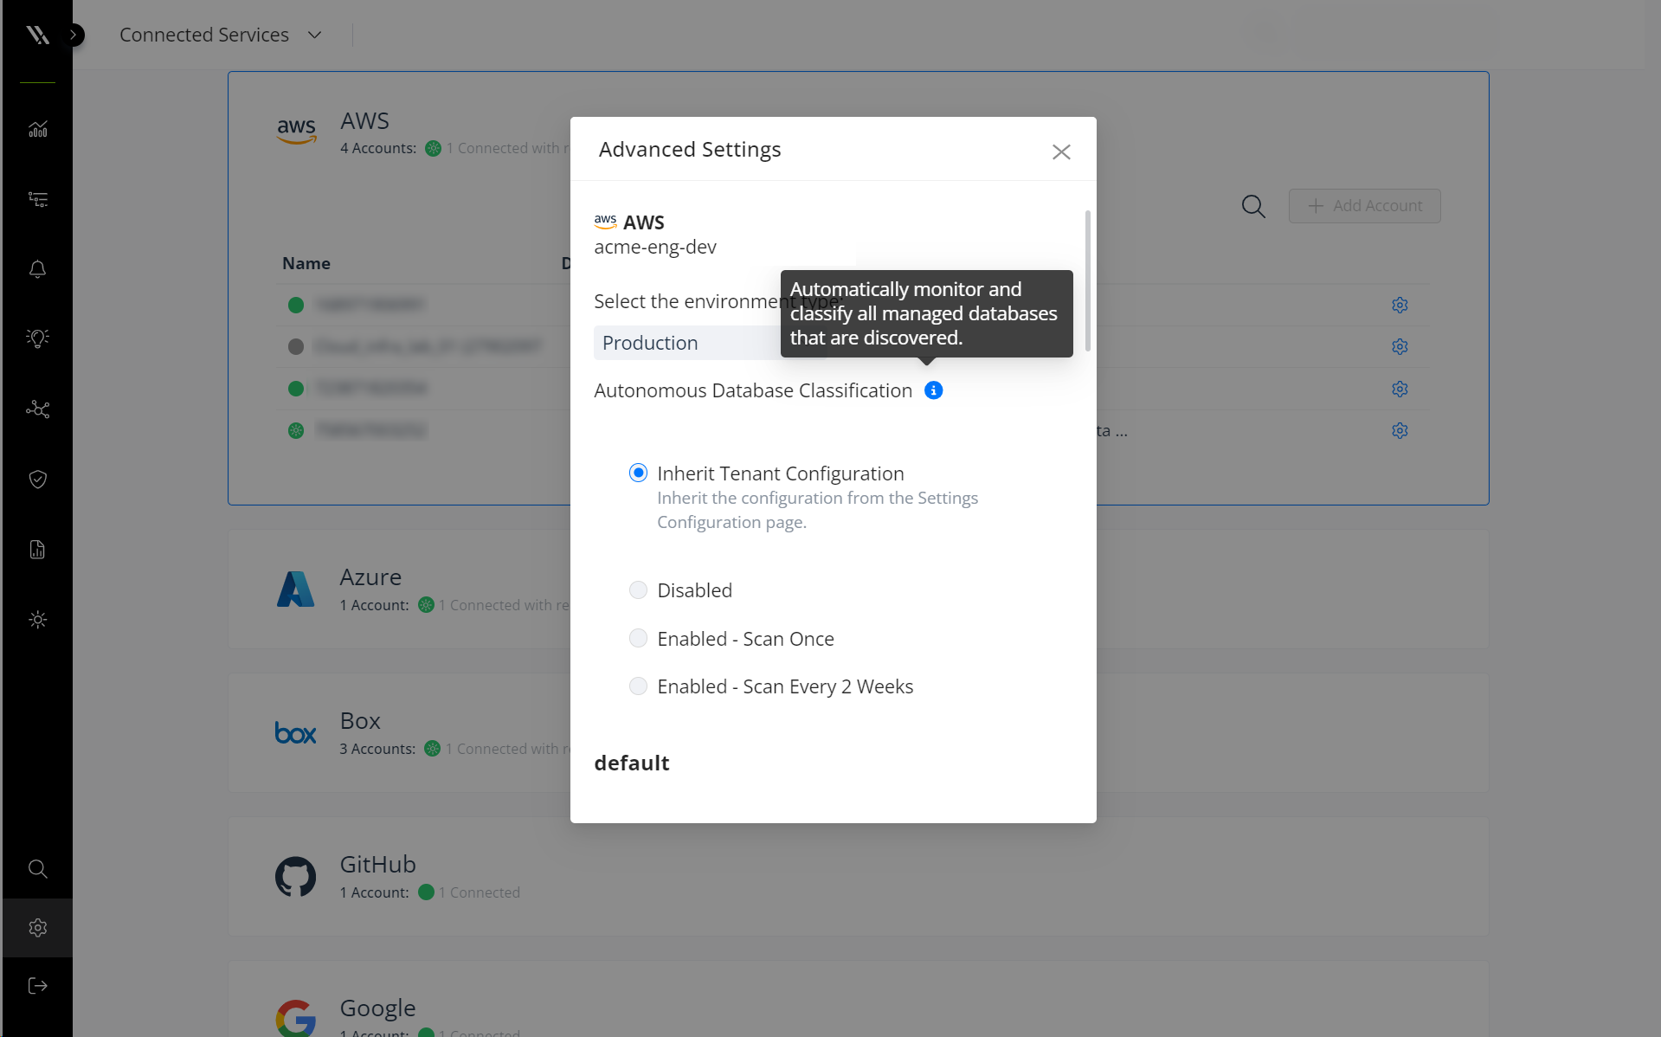Open settings gear for third AWS account
Screen dimensions: 1661x1037
tap(1400, 389)
